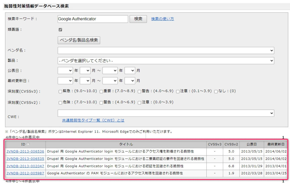290x186 pixels.
Task: Focus the Google Authenticator keyword field
Action: [x=93, y=19]
